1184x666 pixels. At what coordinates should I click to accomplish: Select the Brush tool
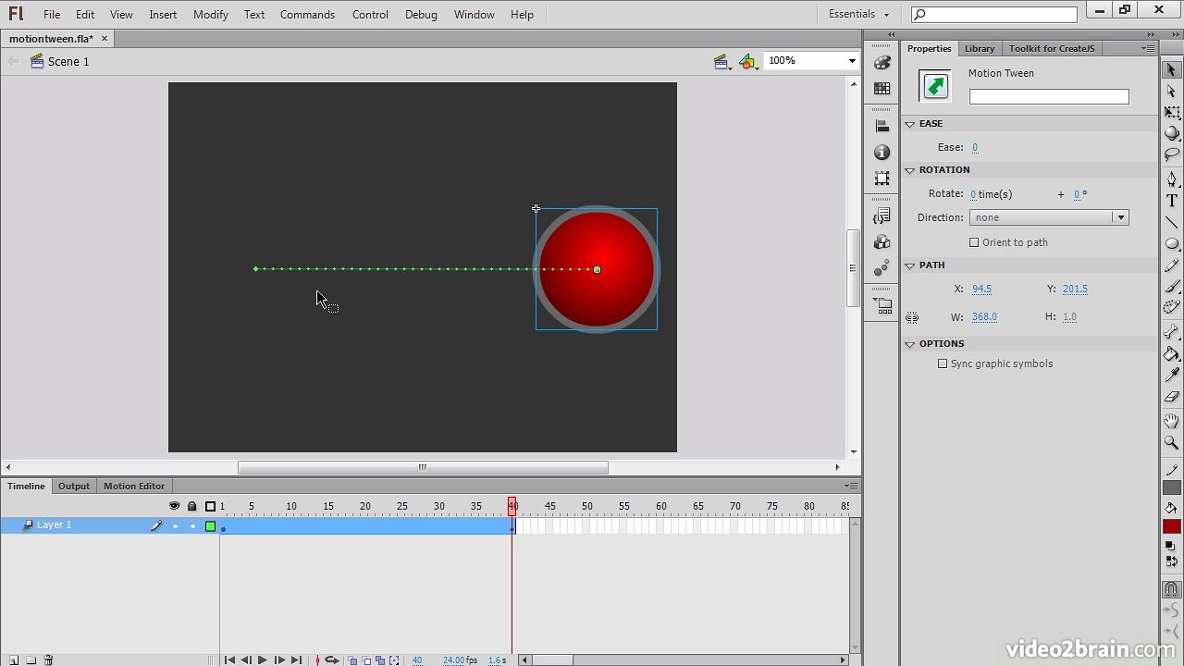[x=1171, y=286]
